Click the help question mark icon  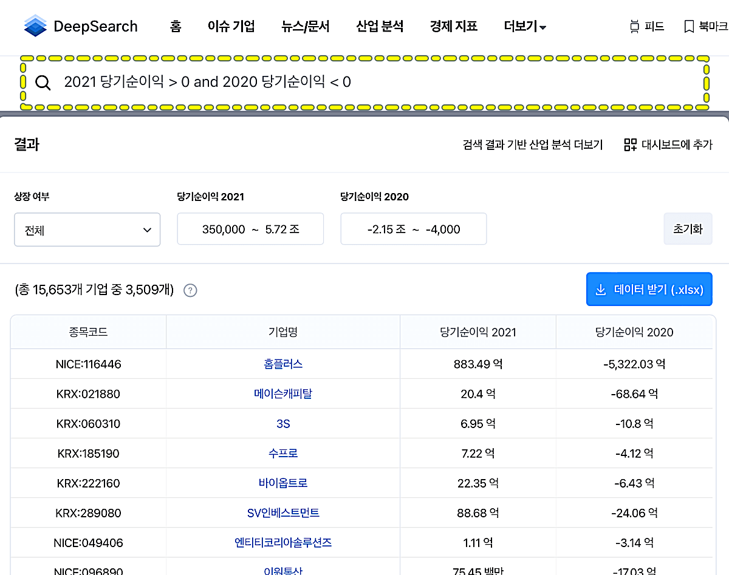click(190, 290)
